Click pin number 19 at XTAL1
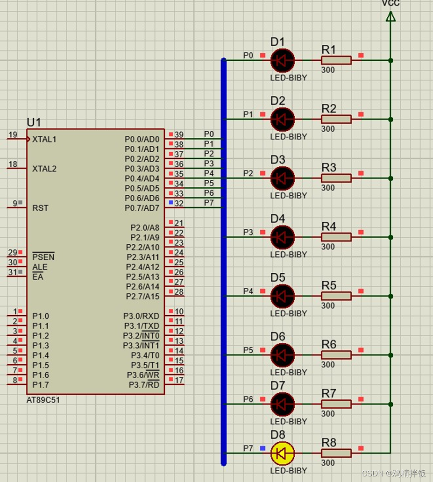The width and height of the screenshot is (433, 482). pos(13,135)
